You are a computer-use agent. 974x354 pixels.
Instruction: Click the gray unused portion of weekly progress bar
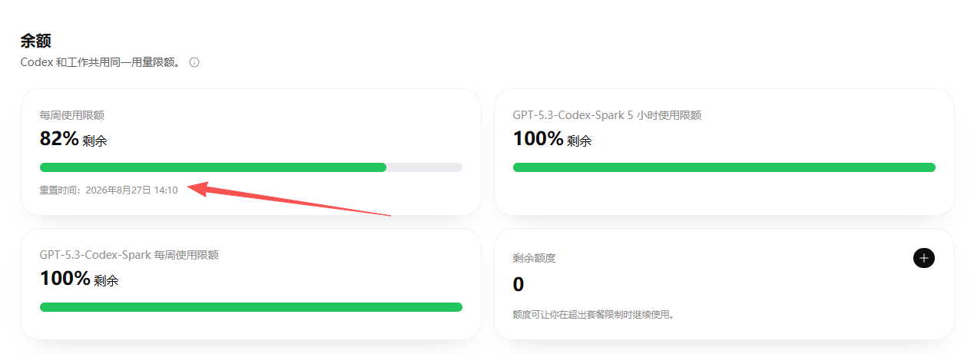(425, 167)
